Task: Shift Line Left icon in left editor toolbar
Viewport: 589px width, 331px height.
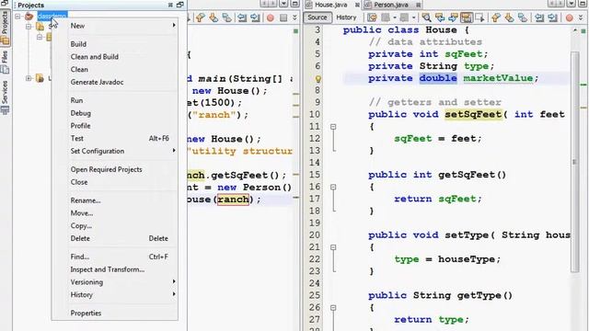Action: pos(242,17)
